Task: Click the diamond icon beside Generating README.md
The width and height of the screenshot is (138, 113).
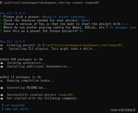Action: coord(2,88)
